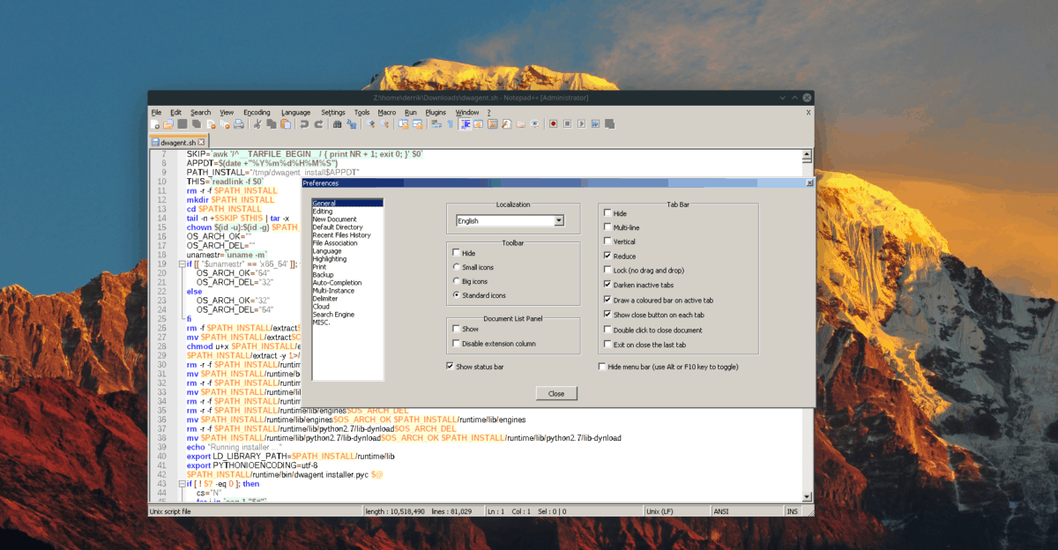Uncheck Darken inactive tabs
The width and height of the screenshot is (1058, 550).
tap(607, 285)
